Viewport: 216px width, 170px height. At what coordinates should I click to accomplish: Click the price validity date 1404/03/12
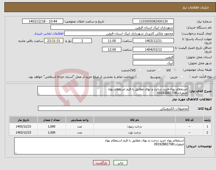tap(153, 49)
